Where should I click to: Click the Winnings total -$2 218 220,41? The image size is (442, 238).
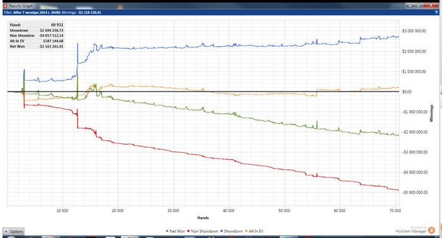89,13
